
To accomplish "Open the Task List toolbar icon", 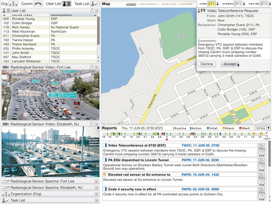I will point(95,4).
